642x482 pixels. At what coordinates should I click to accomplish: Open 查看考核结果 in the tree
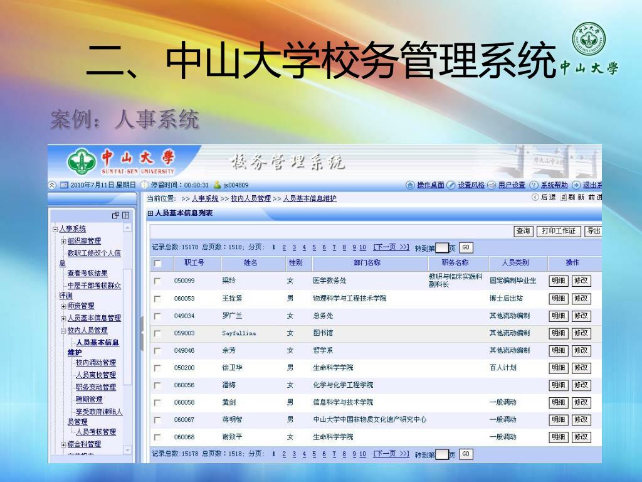pos(88,274)
